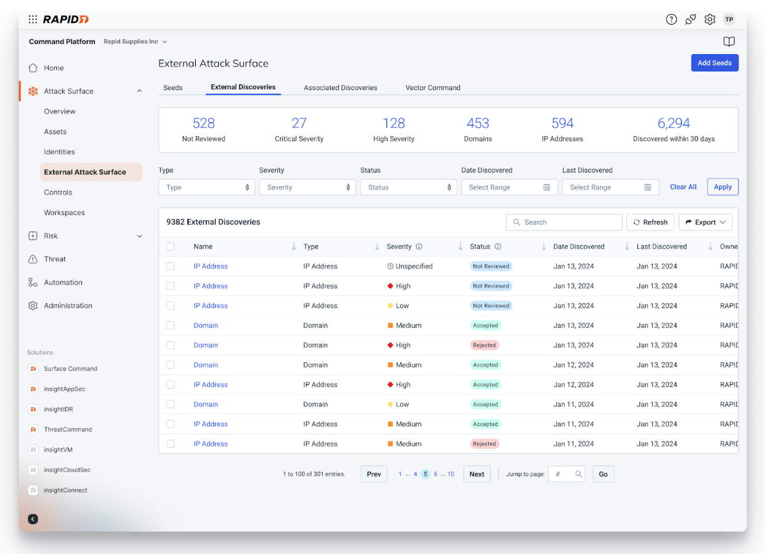This screenshot has width=765, height=558.
Task: Jump to page 10 via pagination link
Action: tap(451, 474)
